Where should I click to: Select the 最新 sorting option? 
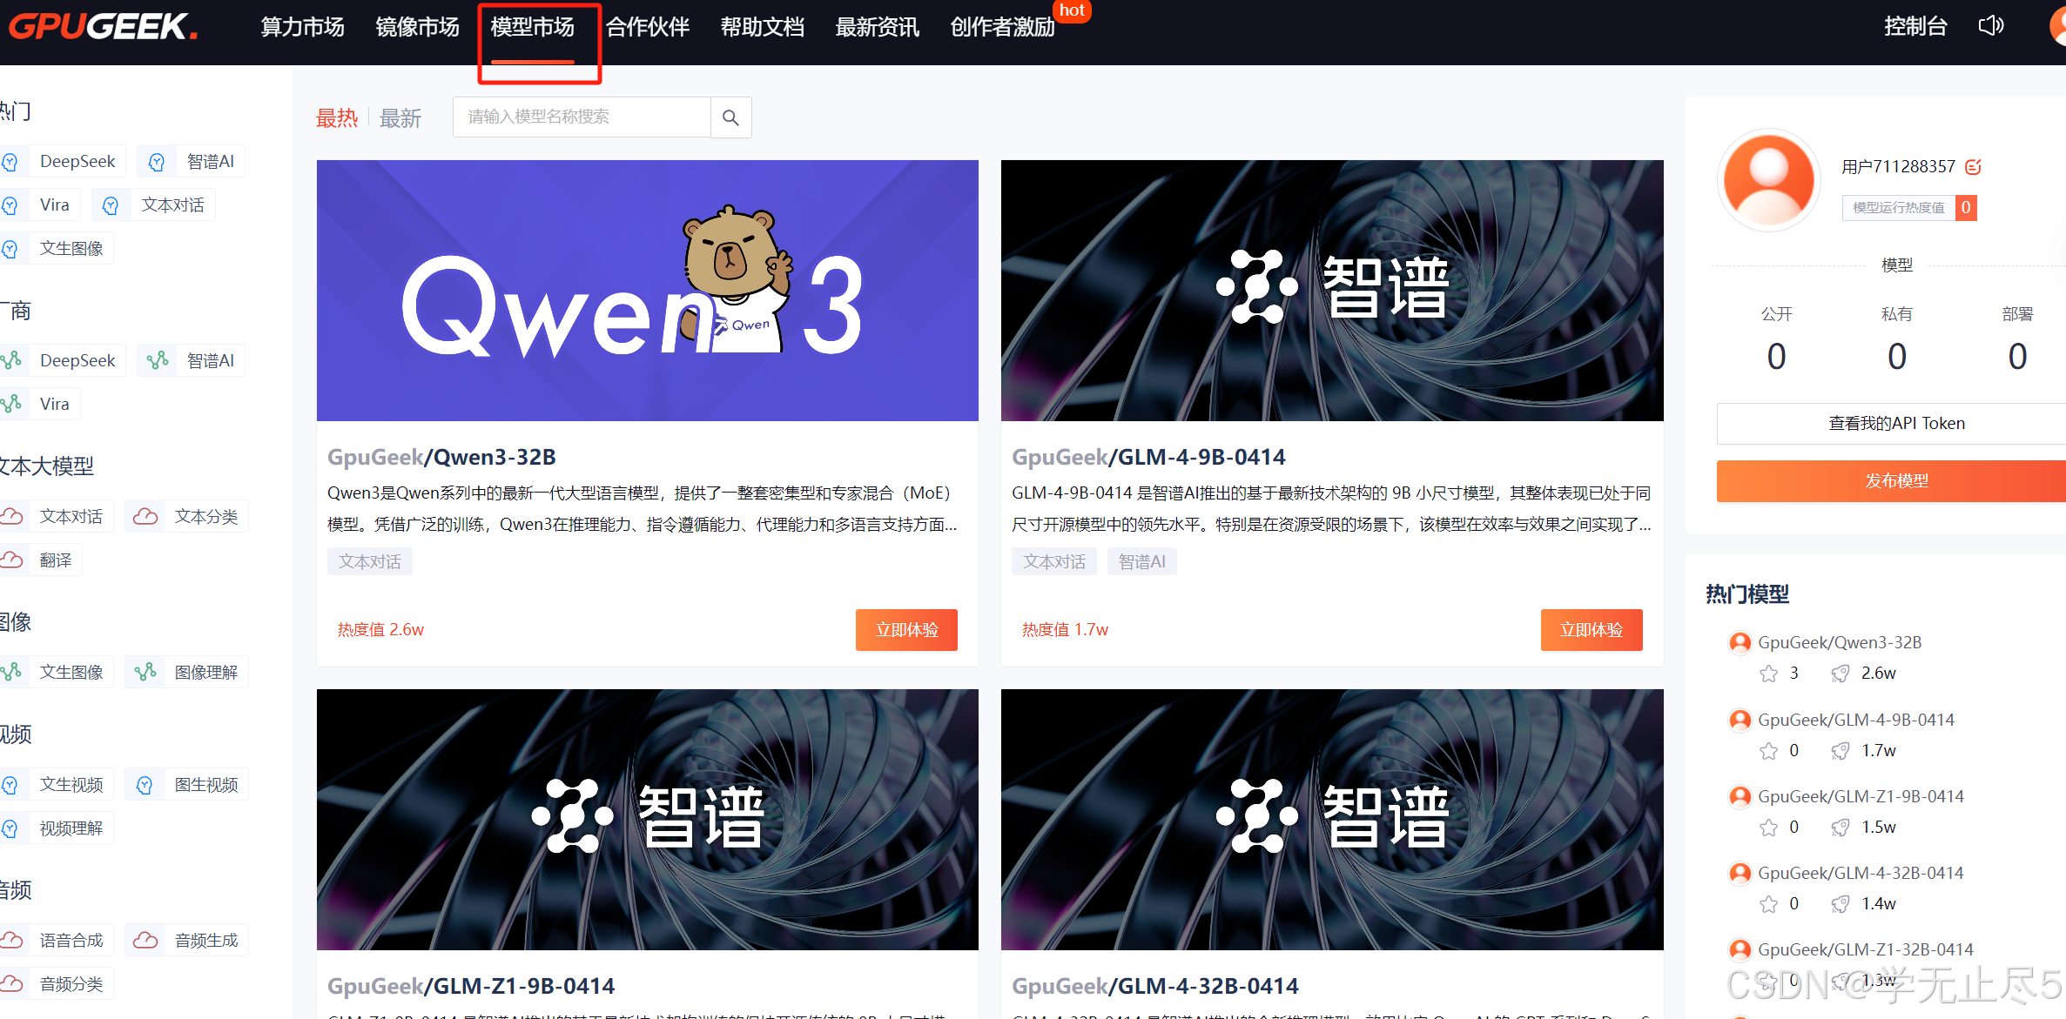pos(400,118)
